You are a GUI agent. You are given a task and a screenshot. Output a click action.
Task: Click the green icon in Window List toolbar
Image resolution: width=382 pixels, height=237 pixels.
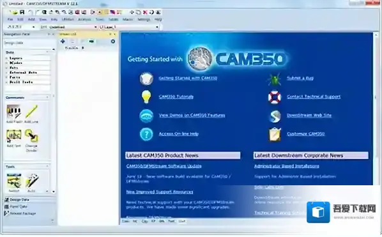pos(91,42)
